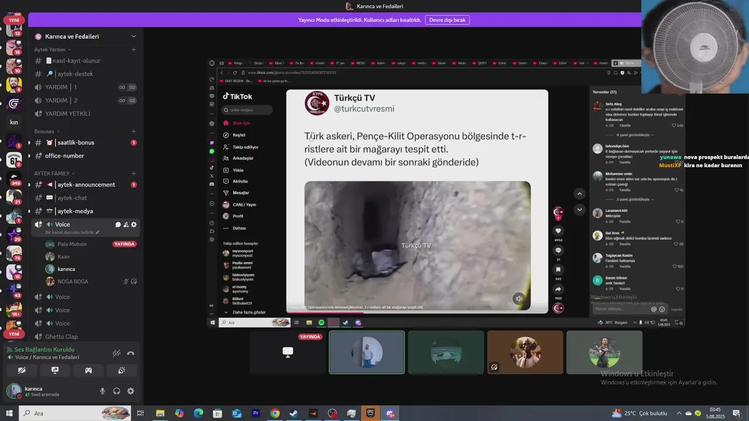Open the YENİ unread indicator at top
Image resolution: width=749 pixels, height=421 pixels.
pos(14,20)
